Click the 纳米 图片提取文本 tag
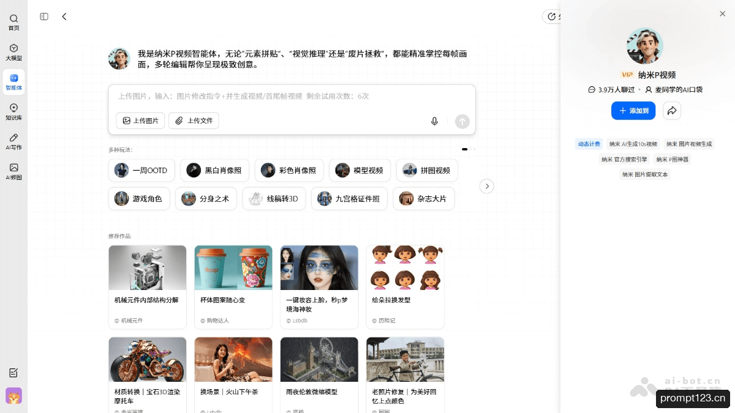 tap(645, 174)
